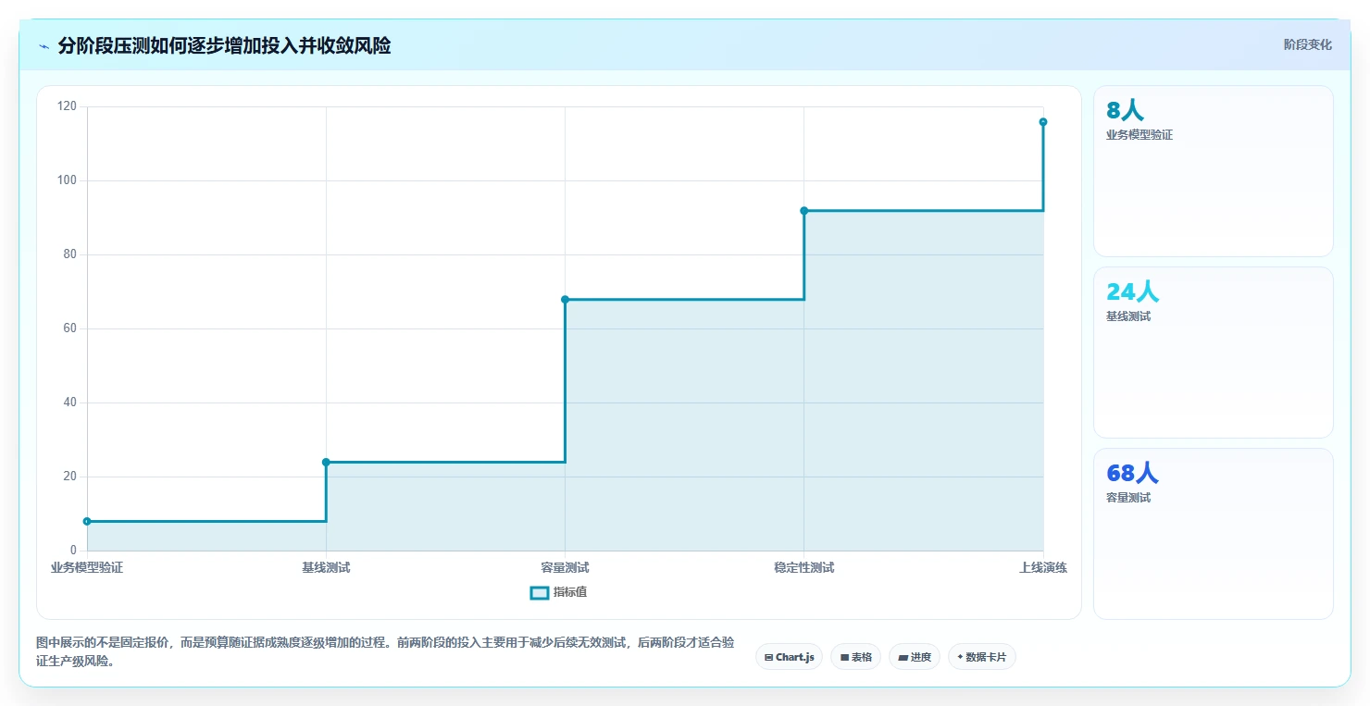
Task: Click the 100 y-axis value
Action: click(67, 180)
